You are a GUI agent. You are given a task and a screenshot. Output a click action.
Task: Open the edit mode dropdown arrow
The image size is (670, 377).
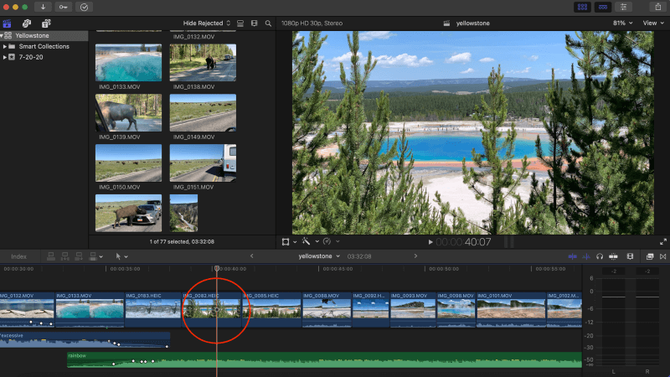100,257
